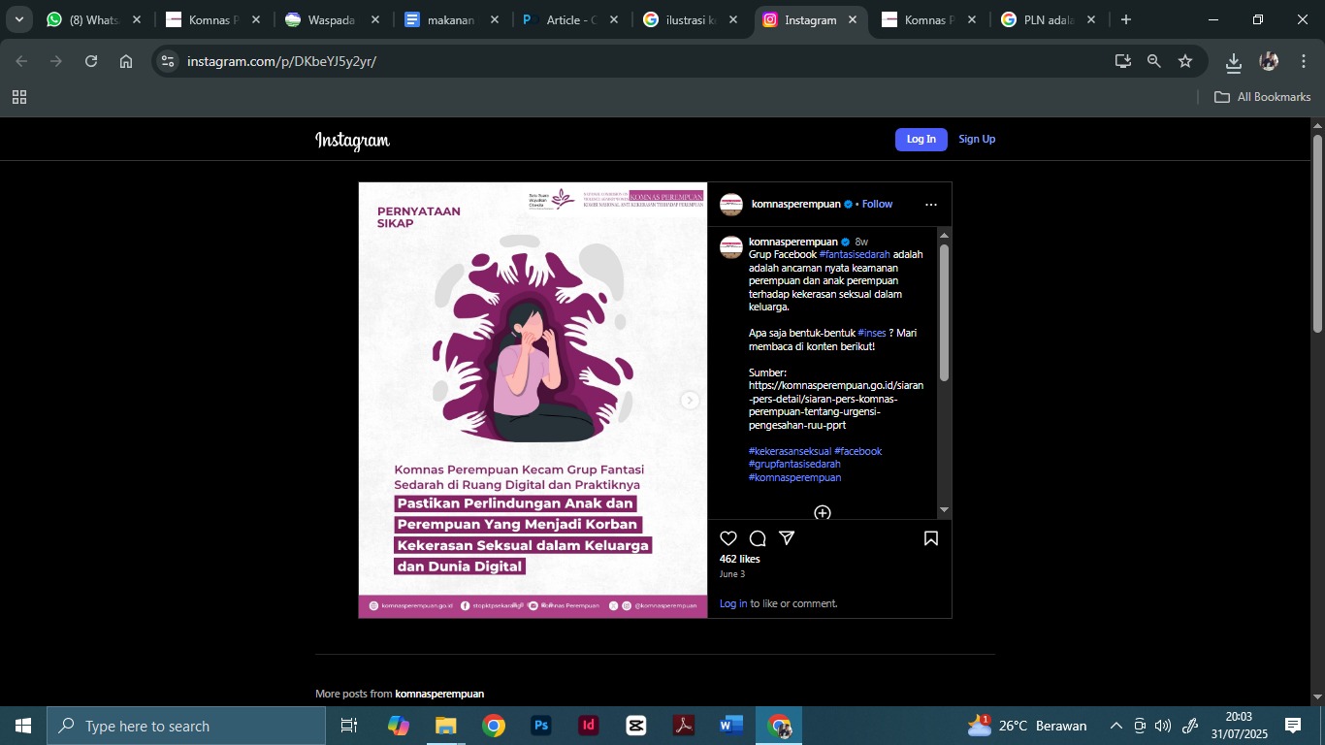
Task: Open the #inses hashtag
Action: (872, 333)
